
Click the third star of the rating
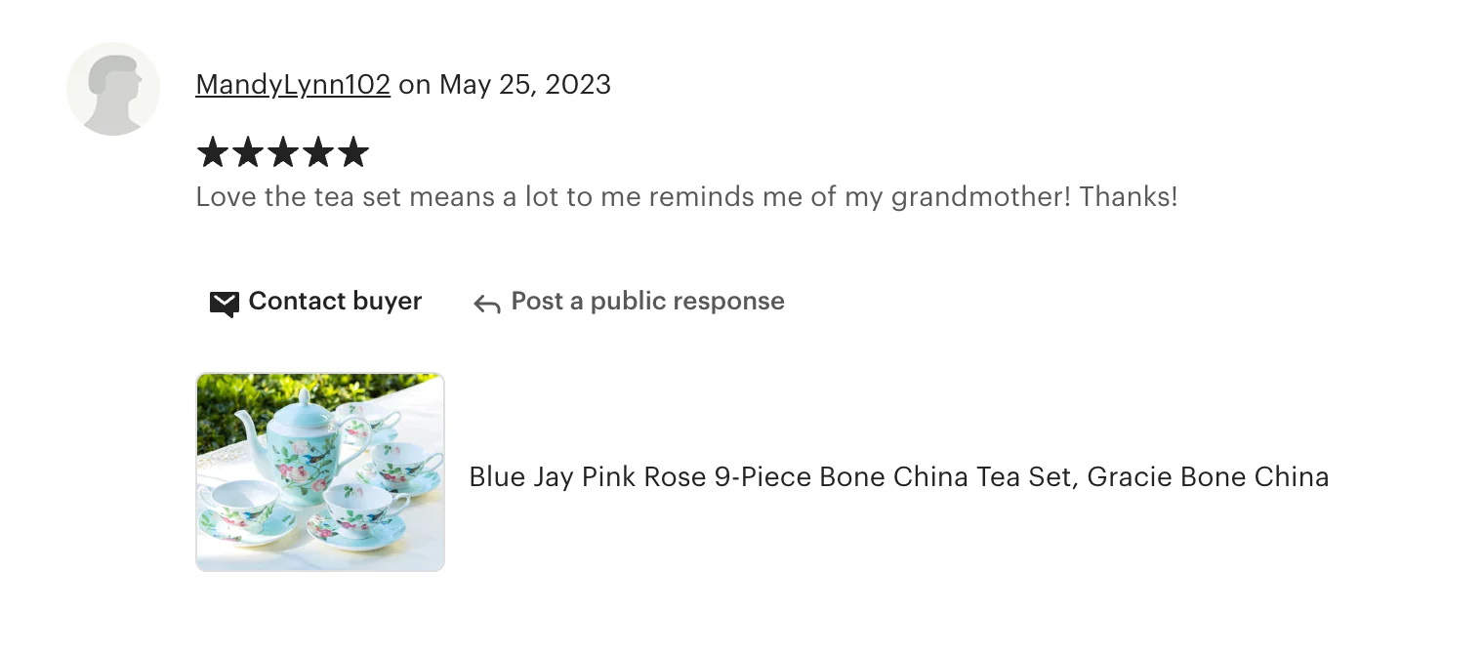click(x=283, y=152)
